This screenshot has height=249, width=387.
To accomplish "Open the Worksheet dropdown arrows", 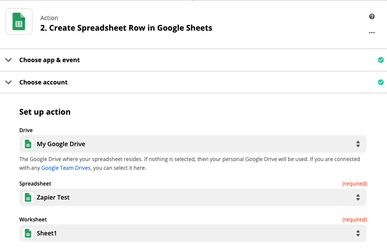I will 358,233.
